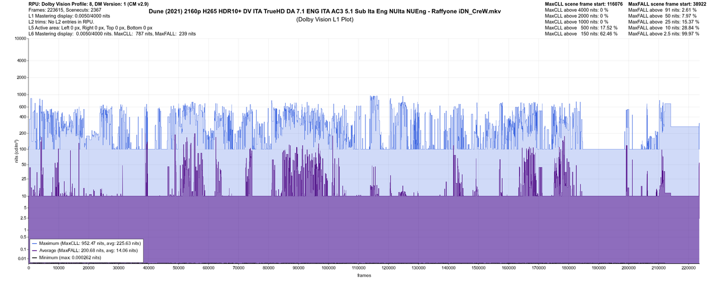Select "MaxCLL above 4000 nits: 0 %"
Image resolution: width=714 pixels, height=285 pixels.
click(576, 9)
